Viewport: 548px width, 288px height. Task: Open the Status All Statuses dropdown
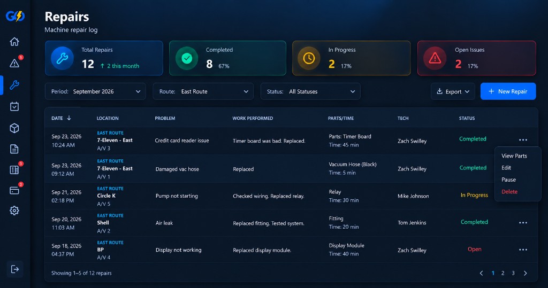(310, 91)
